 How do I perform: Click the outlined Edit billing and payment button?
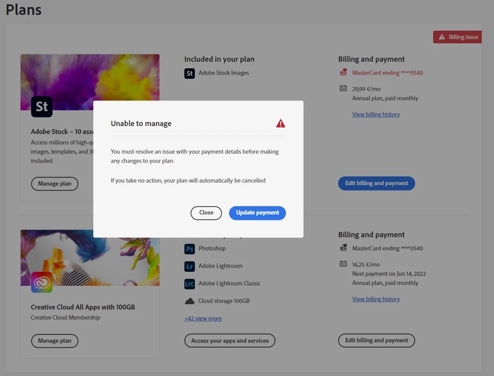pyautogui.click(x=377, y=341)
